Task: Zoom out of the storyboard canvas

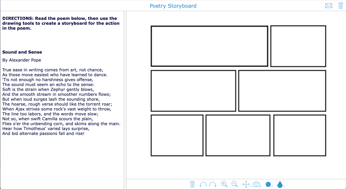Action: 235,184
